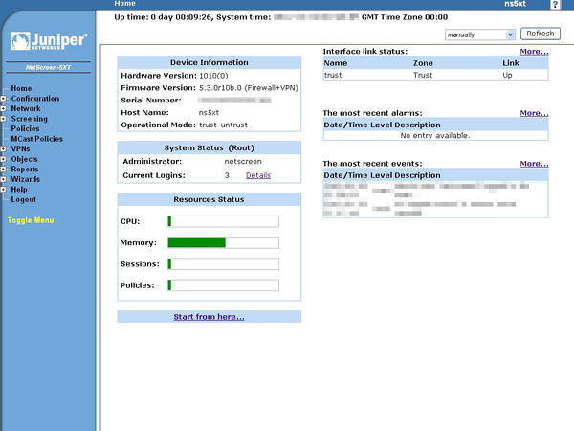Expand the Reports menu node
574x431 pixels.
3,170
